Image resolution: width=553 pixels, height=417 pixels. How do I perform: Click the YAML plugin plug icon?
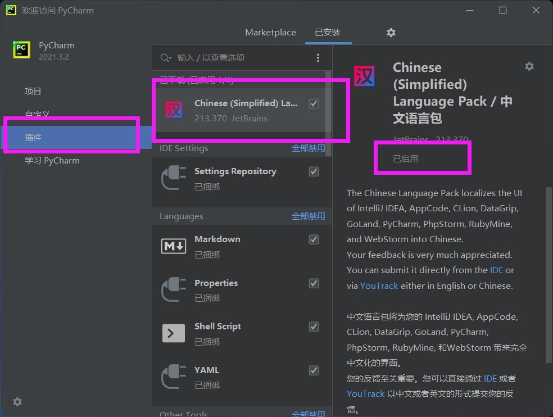pos(174,377)
